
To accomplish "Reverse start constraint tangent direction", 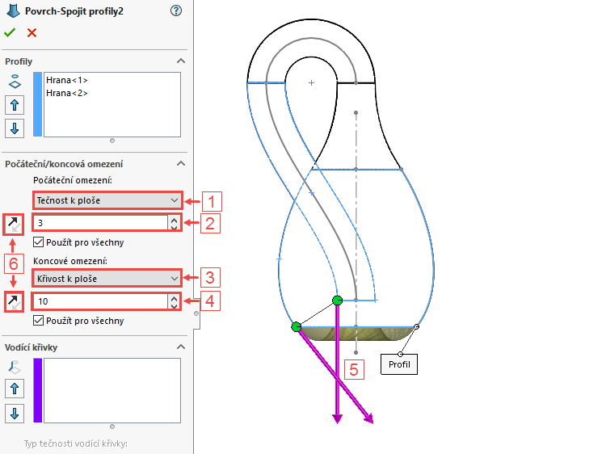I will 14,224.
